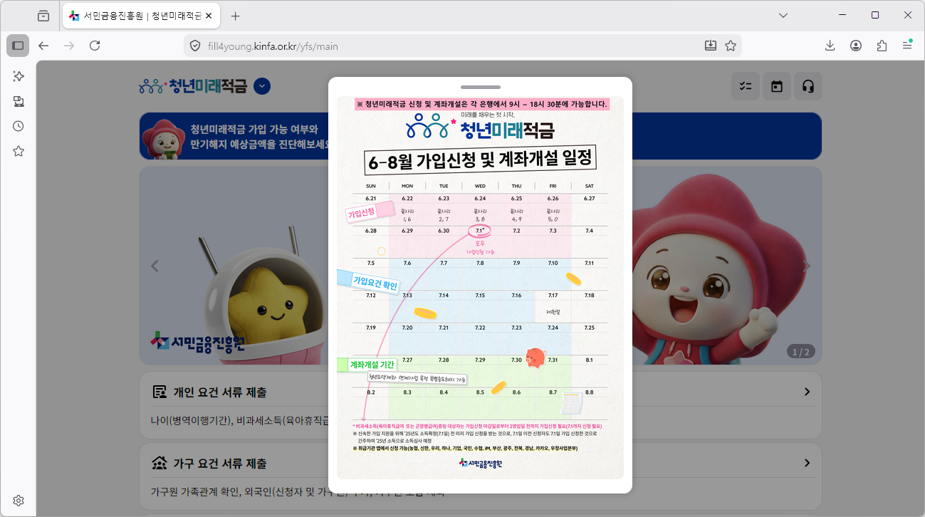Screen dimensions: 925x517
Task: Click the 가구 요건 서류 제출 heading
Action: tap(220, 464)
